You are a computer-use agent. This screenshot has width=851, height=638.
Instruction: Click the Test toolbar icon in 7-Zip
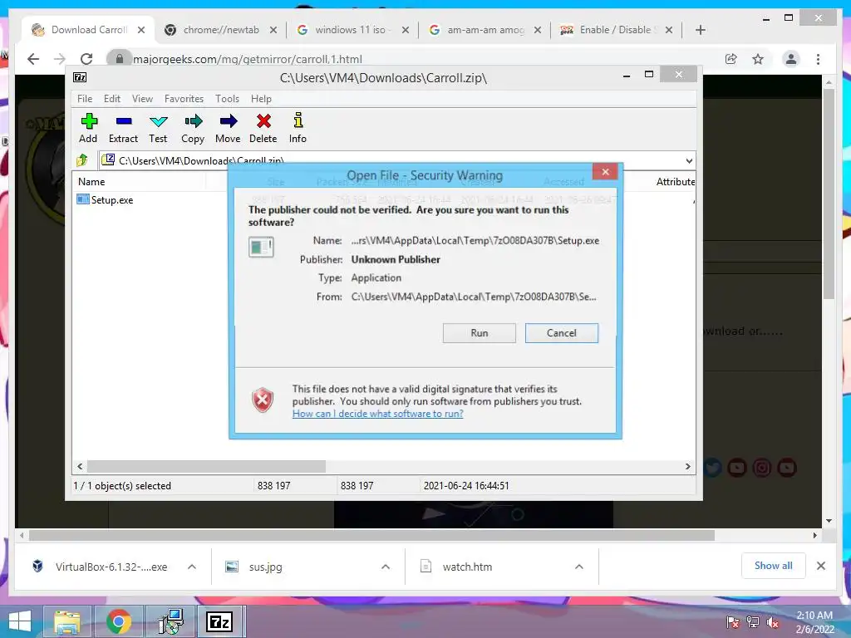click(x=158, y=128)
